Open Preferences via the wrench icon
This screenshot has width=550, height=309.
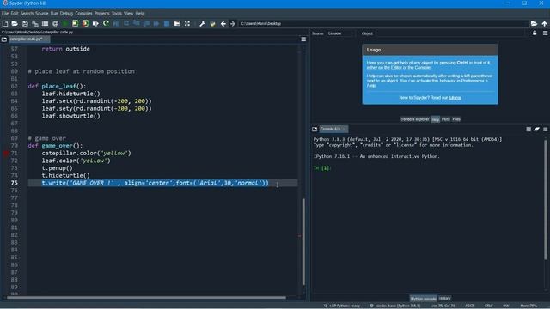[202, 23]
